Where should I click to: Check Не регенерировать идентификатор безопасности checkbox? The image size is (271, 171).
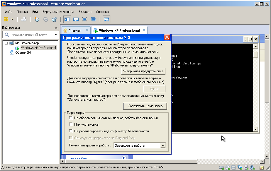pos(71,131)
